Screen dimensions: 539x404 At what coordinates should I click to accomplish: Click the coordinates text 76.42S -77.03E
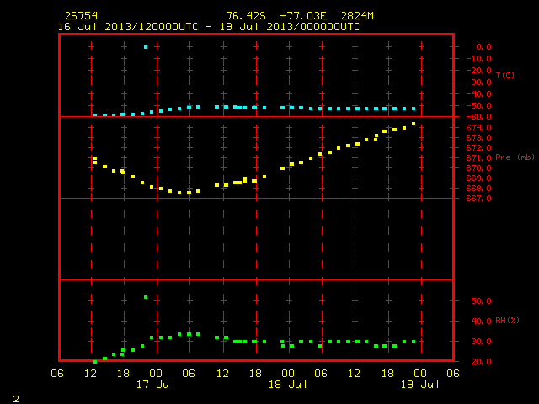click(x=276, y=16)
